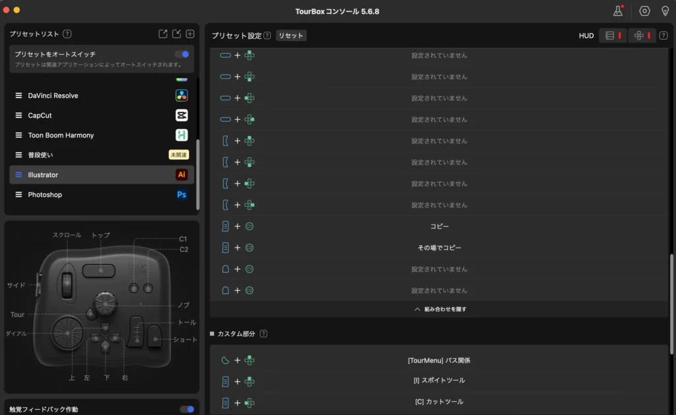Open the TourBox コンソール menu bar title

(x=338, y=11)
